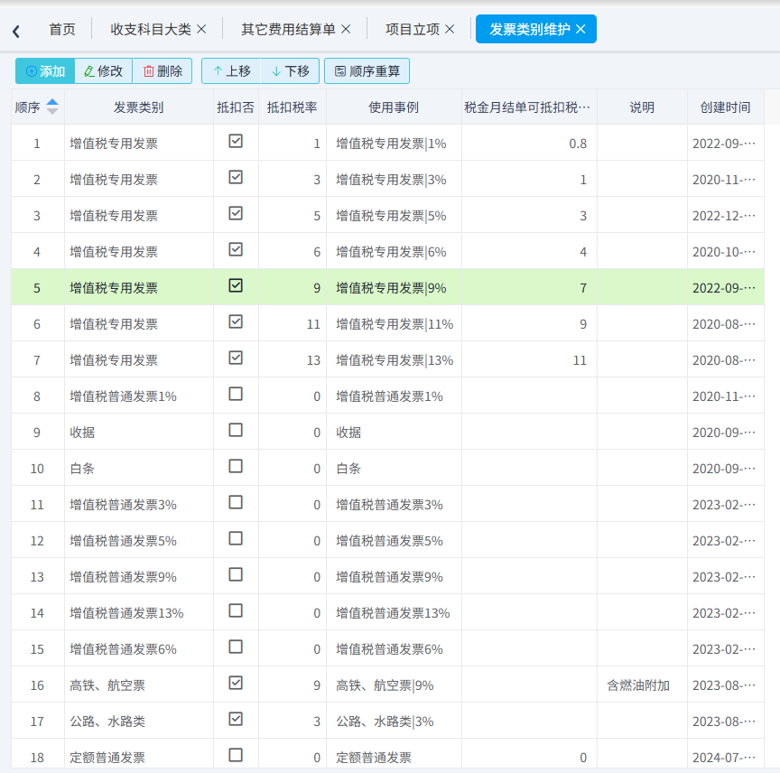Close the 项目立项 tab
The width and height of the screenshot is (780, 773).
pyautogui.click(x=450, y=30)
